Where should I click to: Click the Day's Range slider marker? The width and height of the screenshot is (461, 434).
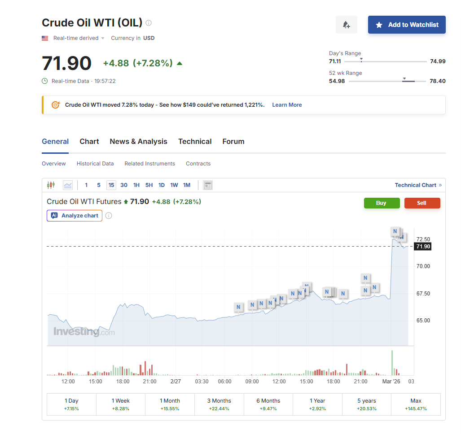point(361,60)
